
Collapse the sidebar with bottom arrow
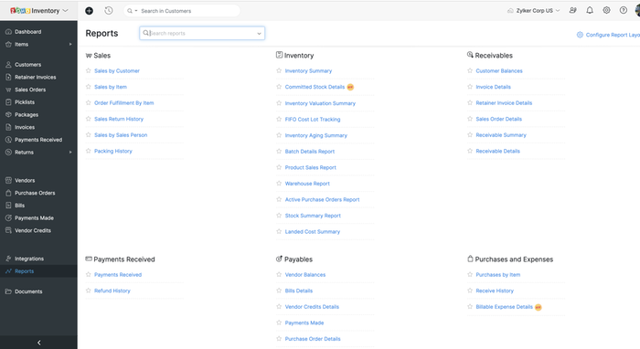[x=38, y=343]
